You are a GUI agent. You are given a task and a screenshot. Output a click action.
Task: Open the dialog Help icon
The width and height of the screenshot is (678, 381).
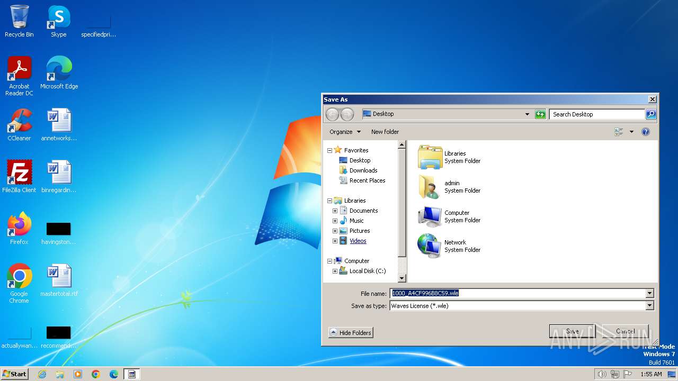(646, 132)
